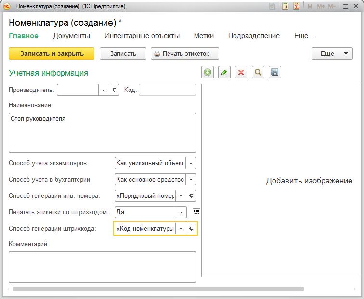Click the floppy disk save image icon
Viewport: 364px width, 299px height.
tap(275, 72)
